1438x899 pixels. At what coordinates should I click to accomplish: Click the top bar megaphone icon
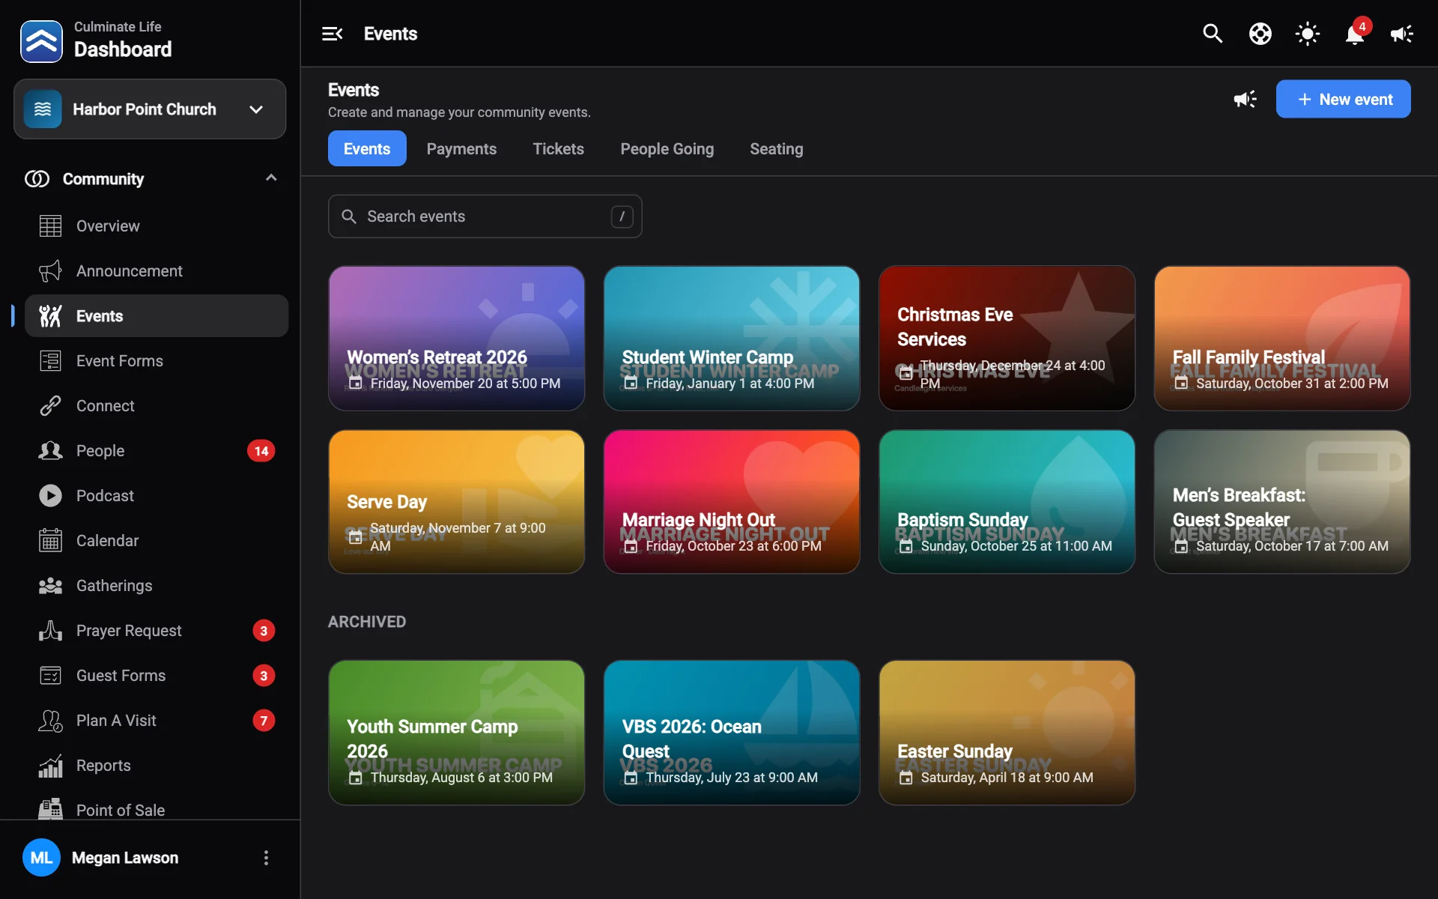pos(1401,34)
